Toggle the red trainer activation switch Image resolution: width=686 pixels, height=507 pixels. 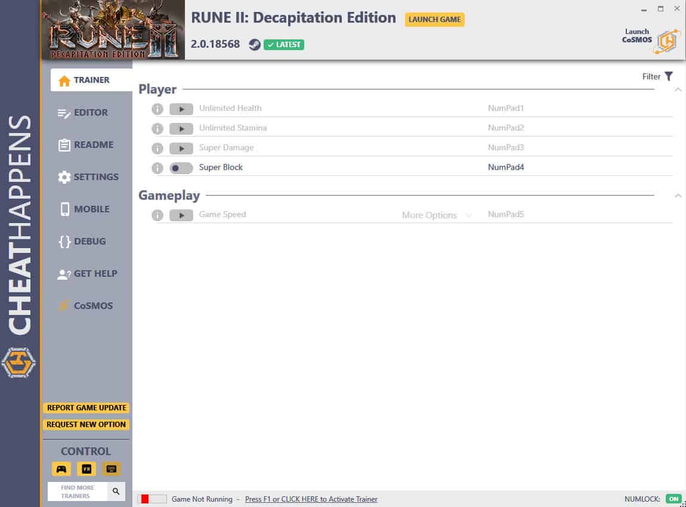click(152, 499)
